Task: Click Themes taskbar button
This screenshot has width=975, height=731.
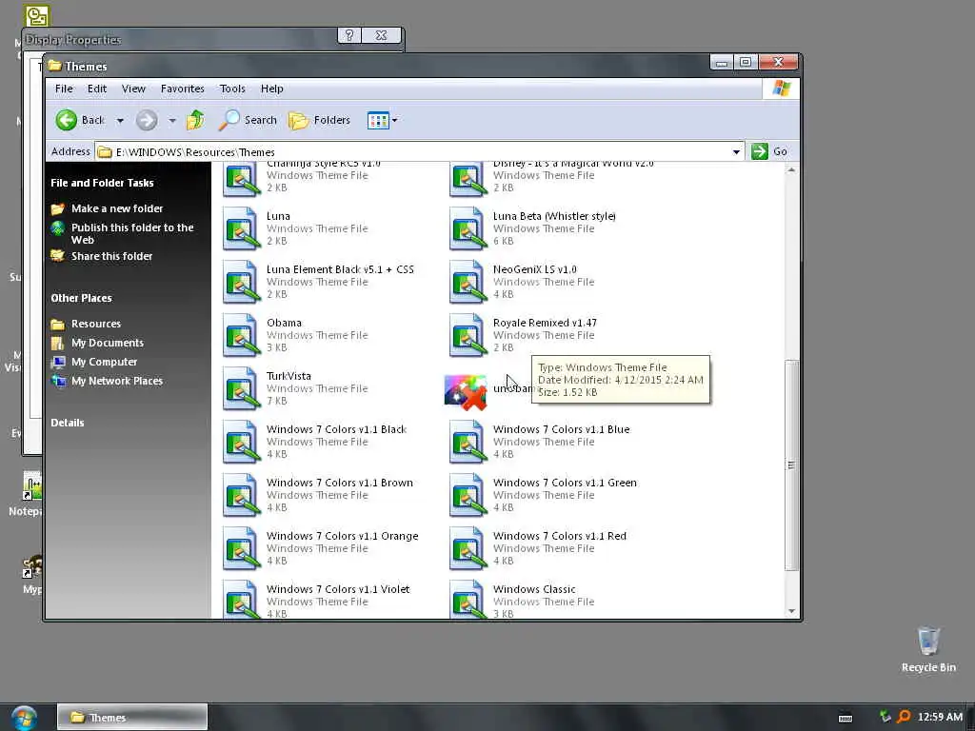Action: coord(132,718)
